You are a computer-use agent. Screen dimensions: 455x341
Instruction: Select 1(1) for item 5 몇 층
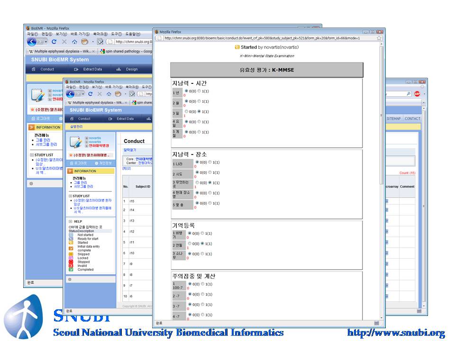coord(210,203)
